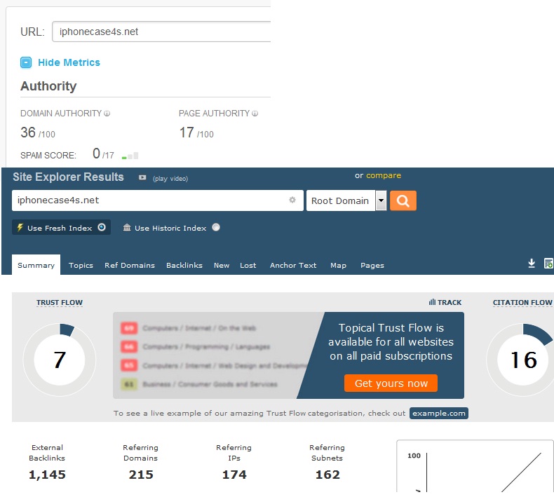Click the Referring Domains value 215
554x497 pixels.
click(x=141, y=475)
